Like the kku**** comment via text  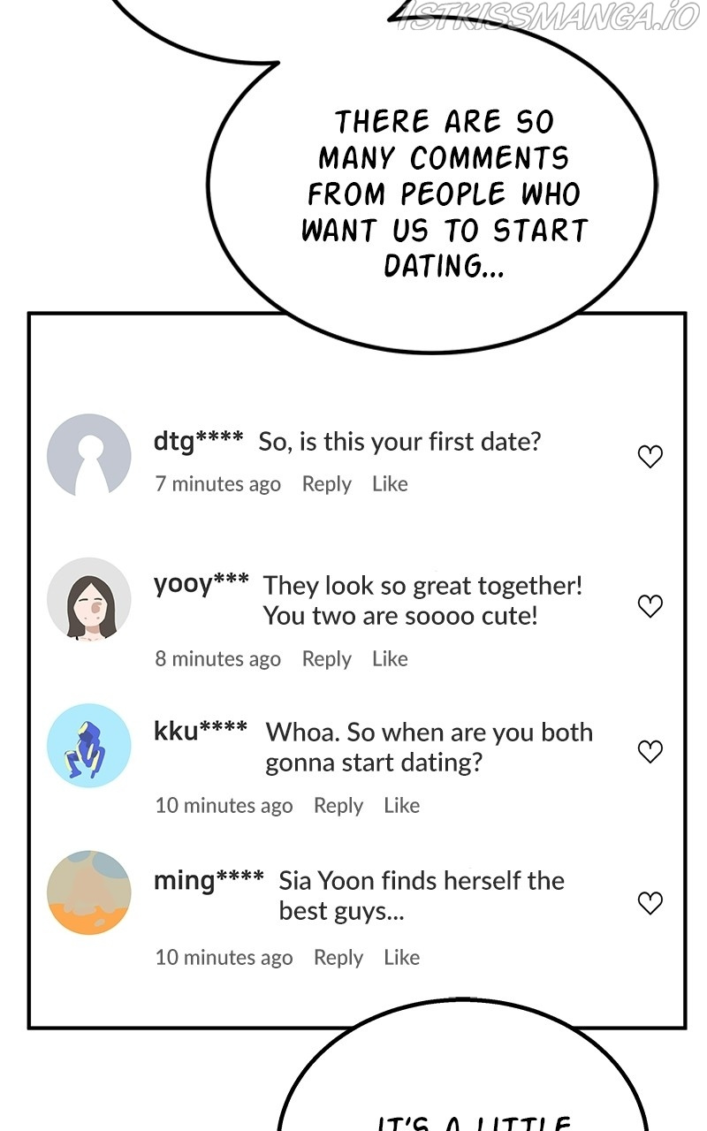401,806
